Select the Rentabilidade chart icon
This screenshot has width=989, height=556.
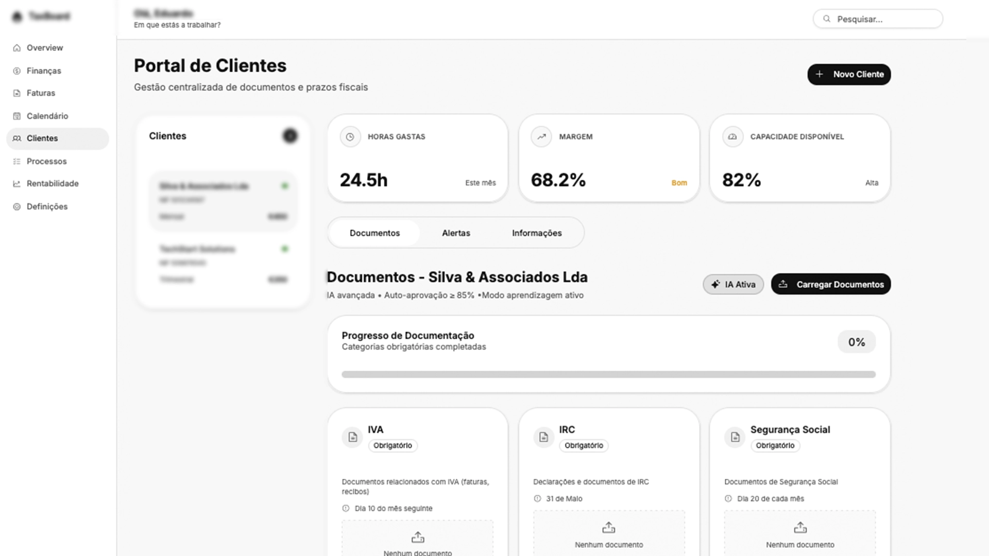pos(16,183)
